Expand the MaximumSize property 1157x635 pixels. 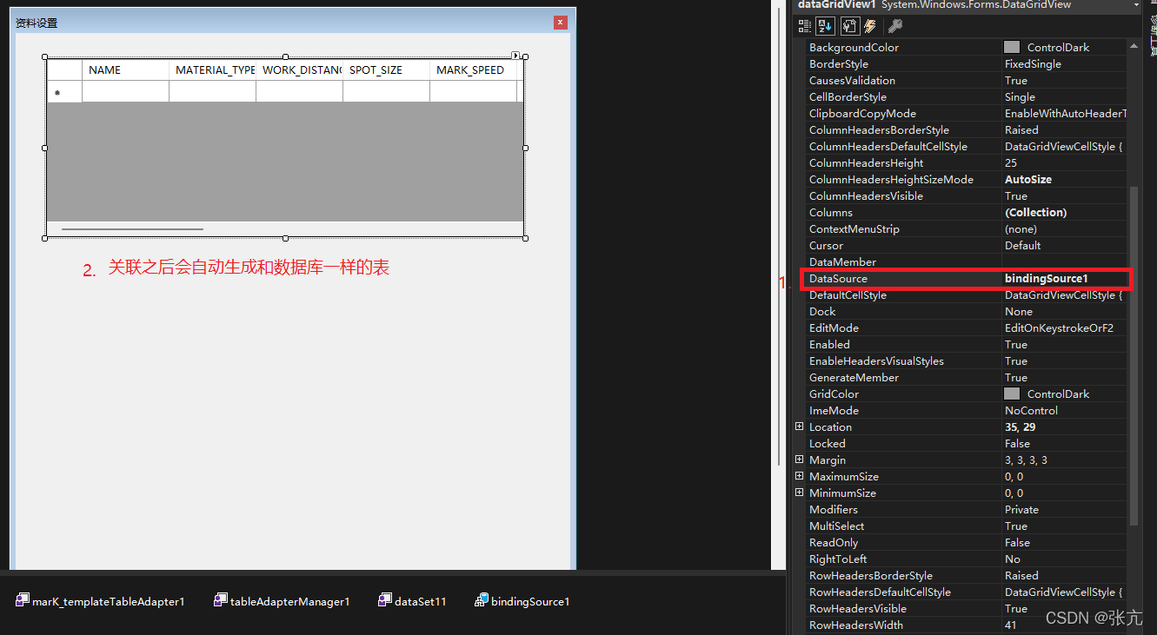(x=799, y=476)
